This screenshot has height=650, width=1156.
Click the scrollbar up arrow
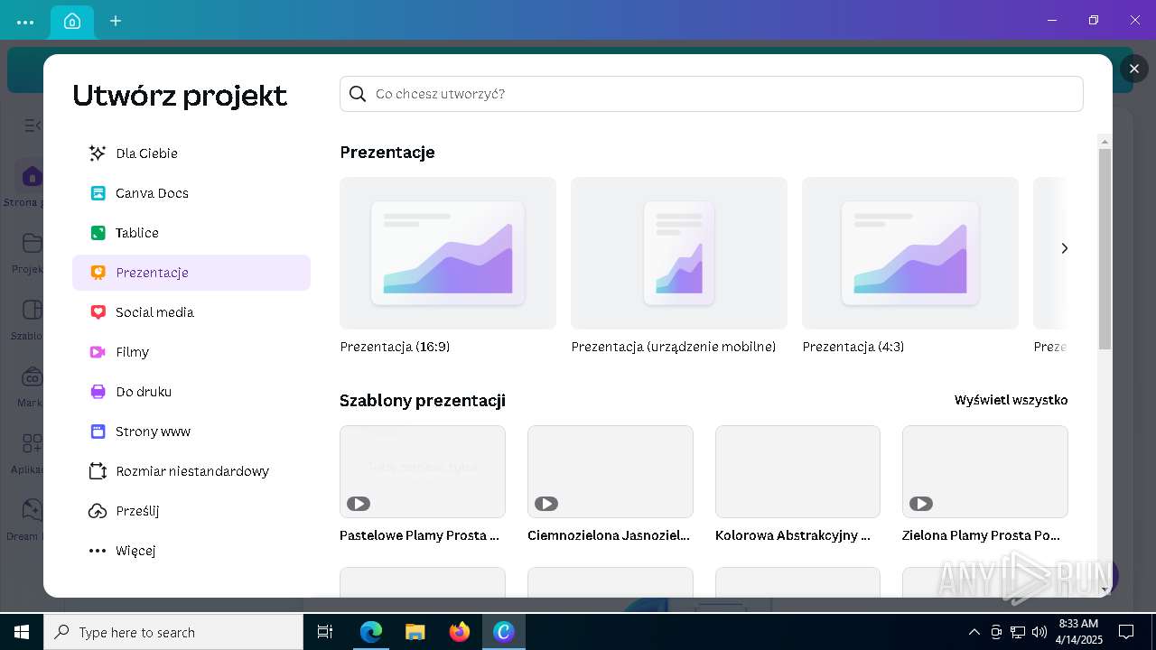point(1105,141)
